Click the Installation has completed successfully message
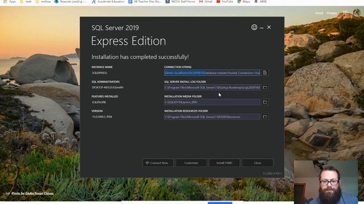364x204 pixels. pos(140,57)
